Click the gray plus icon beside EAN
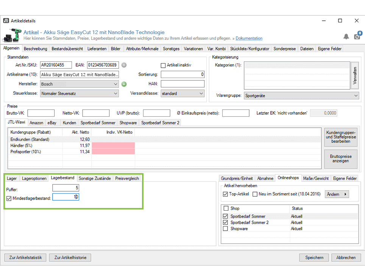This screenshot has height=275, width=365. point(124,65)
